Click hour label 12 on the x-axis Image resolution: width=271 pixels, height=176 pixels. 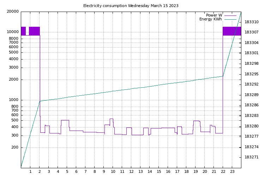click(131, 171)
